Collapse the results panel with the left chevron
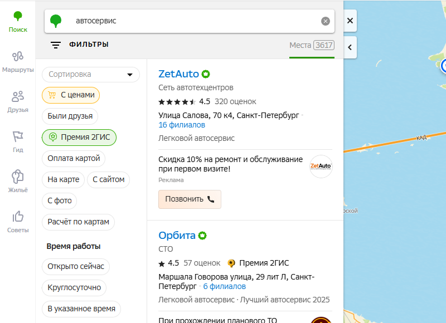The height and width of the screenshot is (323, 446). tap(350, 47)
